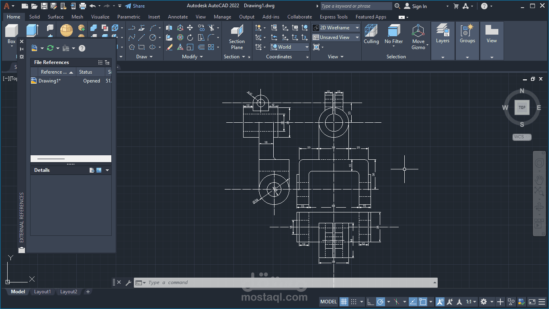
Task: Click Sign In in the title bar
Action: 416,6
